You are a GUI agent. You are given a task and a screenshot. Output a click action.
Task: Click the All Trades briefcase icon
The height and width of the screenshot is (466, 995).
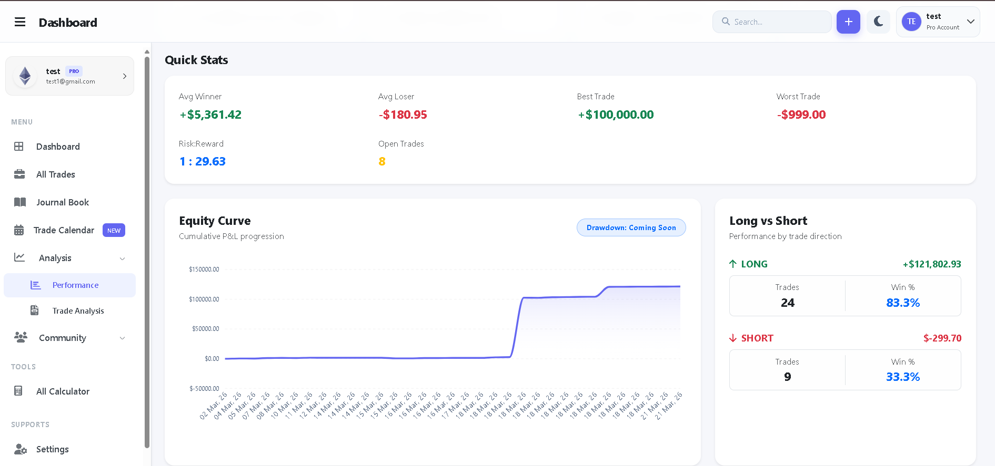coord(19,174)
